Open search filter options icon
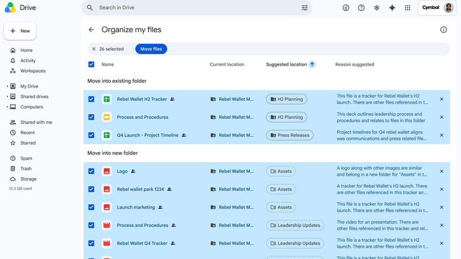 coord(304,8)
